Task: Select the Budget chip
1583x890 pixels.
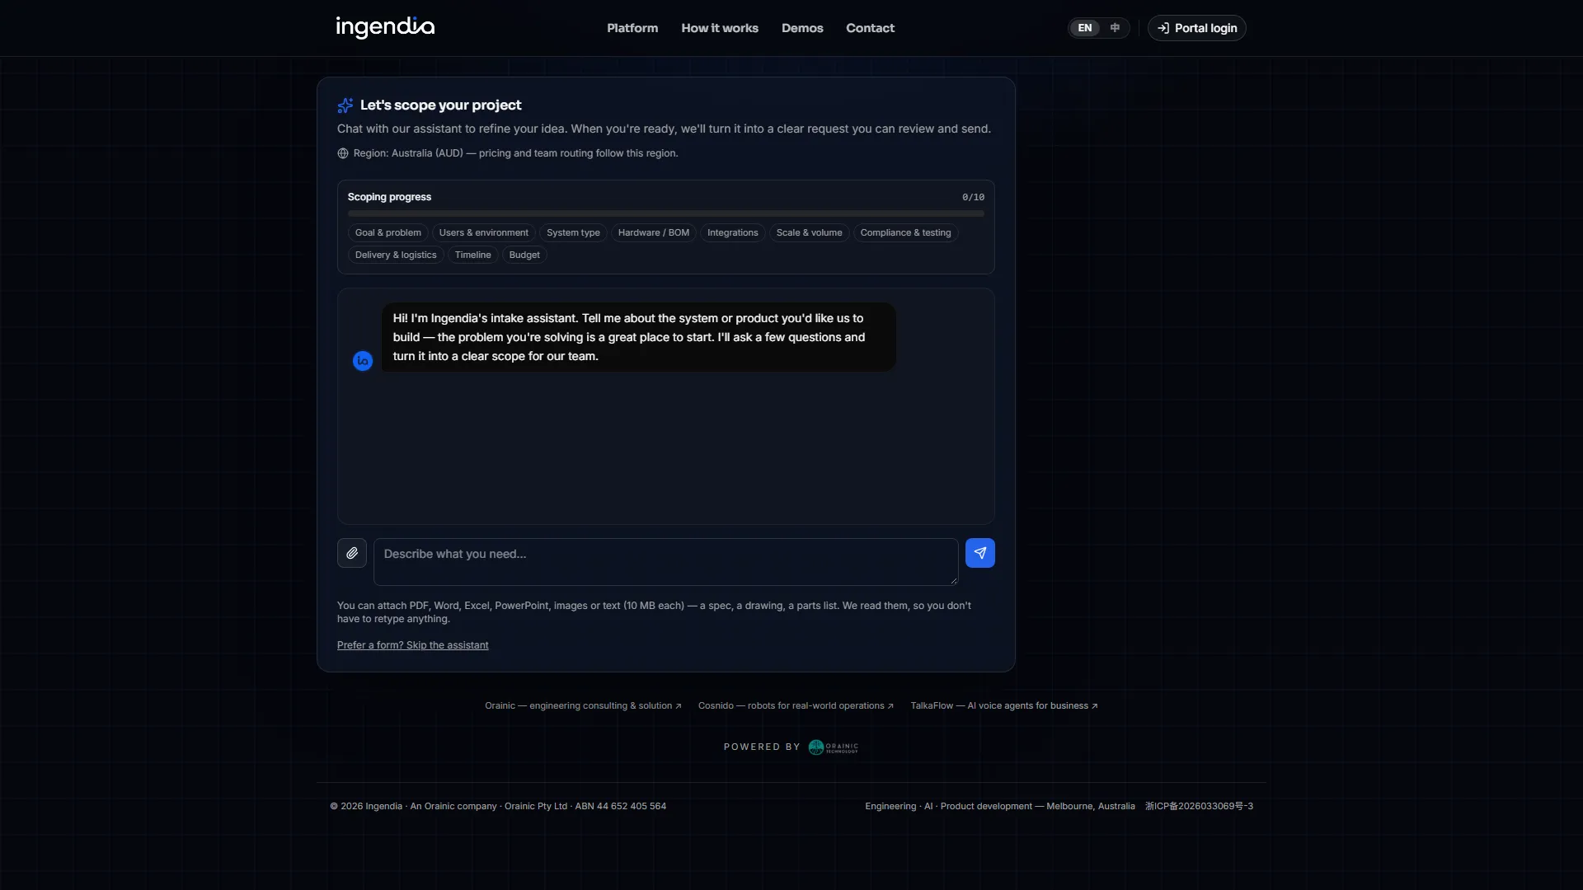Action: 524,255
